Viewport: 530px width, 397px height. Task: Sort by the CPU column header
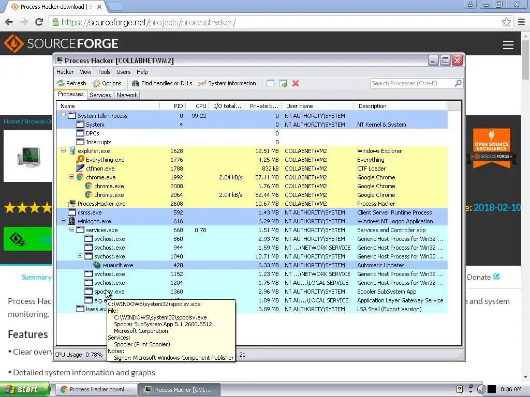(197, 106)
